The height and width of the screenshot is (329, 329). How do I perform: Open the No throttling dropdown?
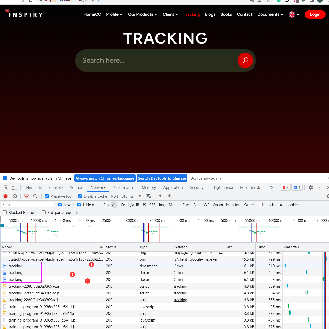126,196
